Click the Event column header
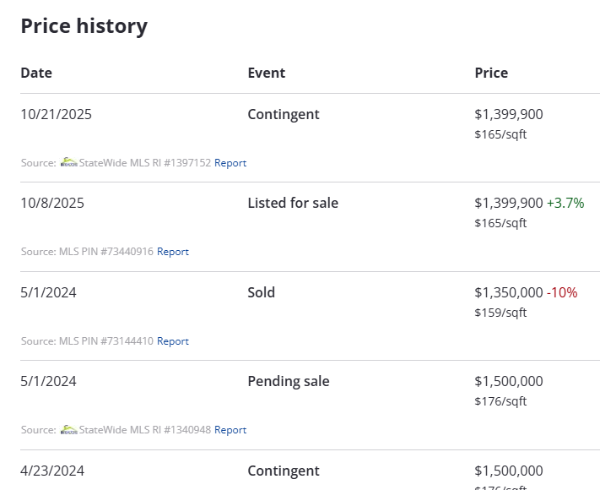Viewport: 600px width, 490px height. [x=267, y=73]
